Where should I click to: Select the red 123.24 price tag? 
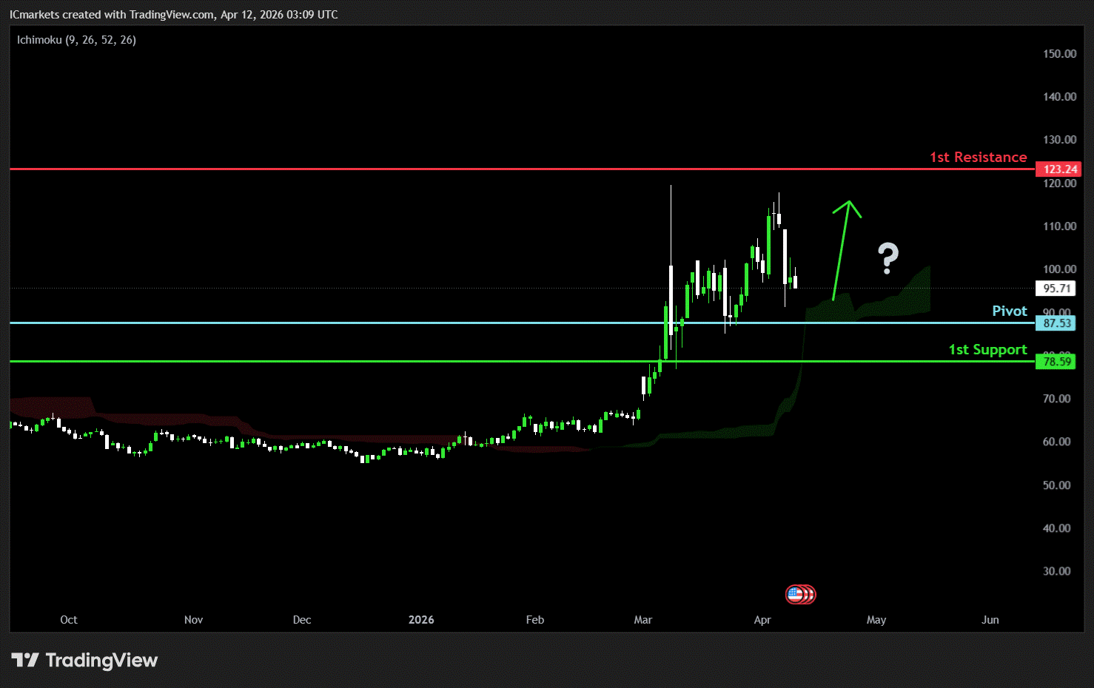1058,169
